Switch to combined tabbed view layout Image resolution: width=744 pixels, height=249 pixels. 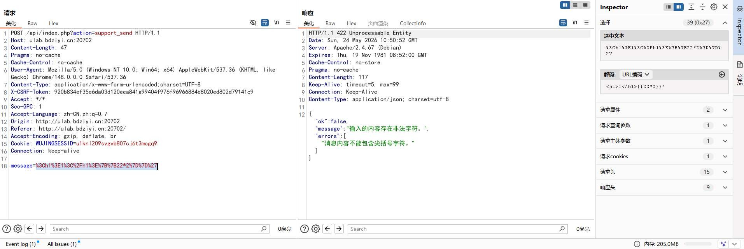585,5
